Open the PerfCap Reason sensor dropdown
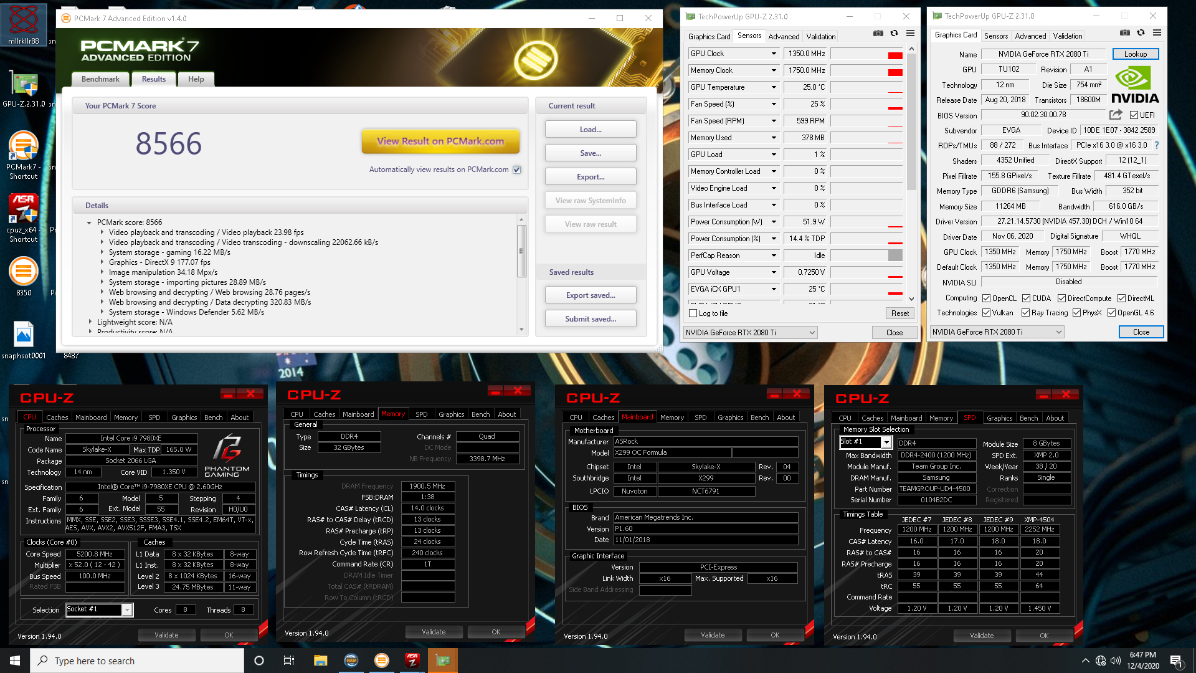Screen dimensions: 1196x673 [774, 255]
